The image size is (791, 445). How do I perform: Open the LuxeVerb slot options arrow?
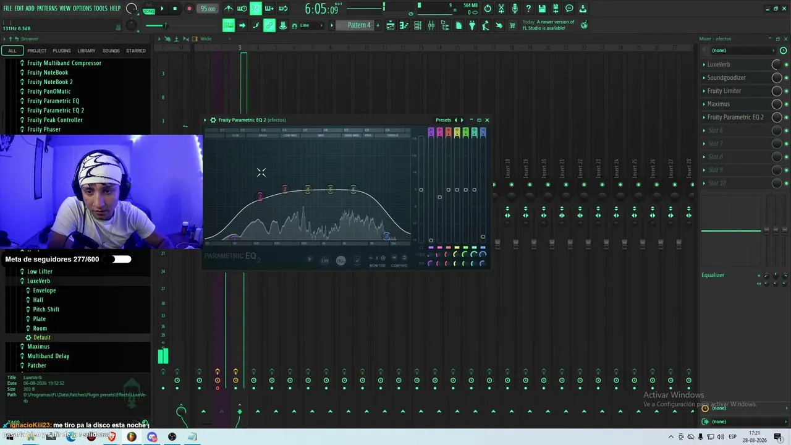[x=704, y=64]
